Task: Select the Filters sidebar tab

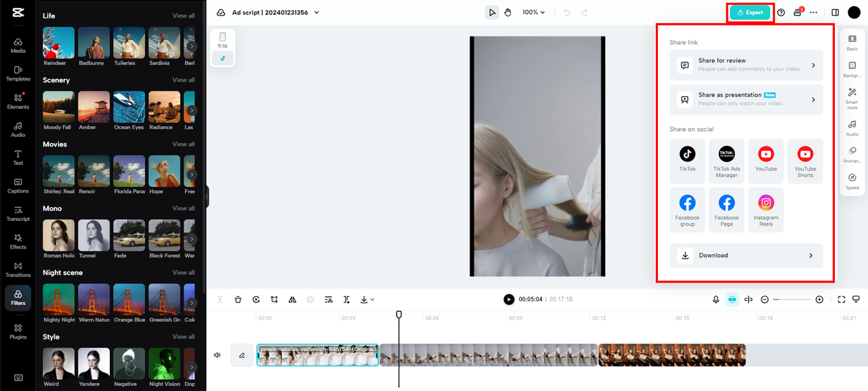Action: tap(18, 297)
